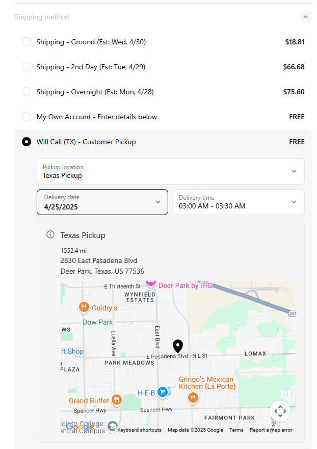Click the Gringo's Mexican Kitchen marker
The width and height of the screenshot is (317, 449).
point(193,398)
